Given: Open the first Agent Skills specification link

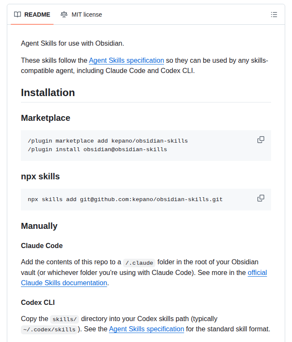Looking at the screenshot, I should click(126, 61).
